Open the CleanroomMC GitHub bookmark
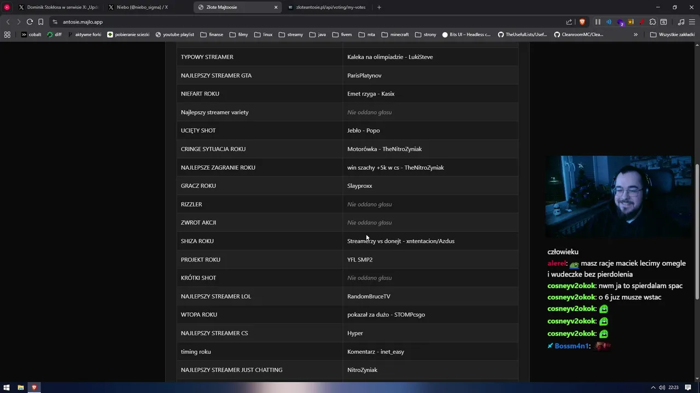 click(x=579, y=34)
